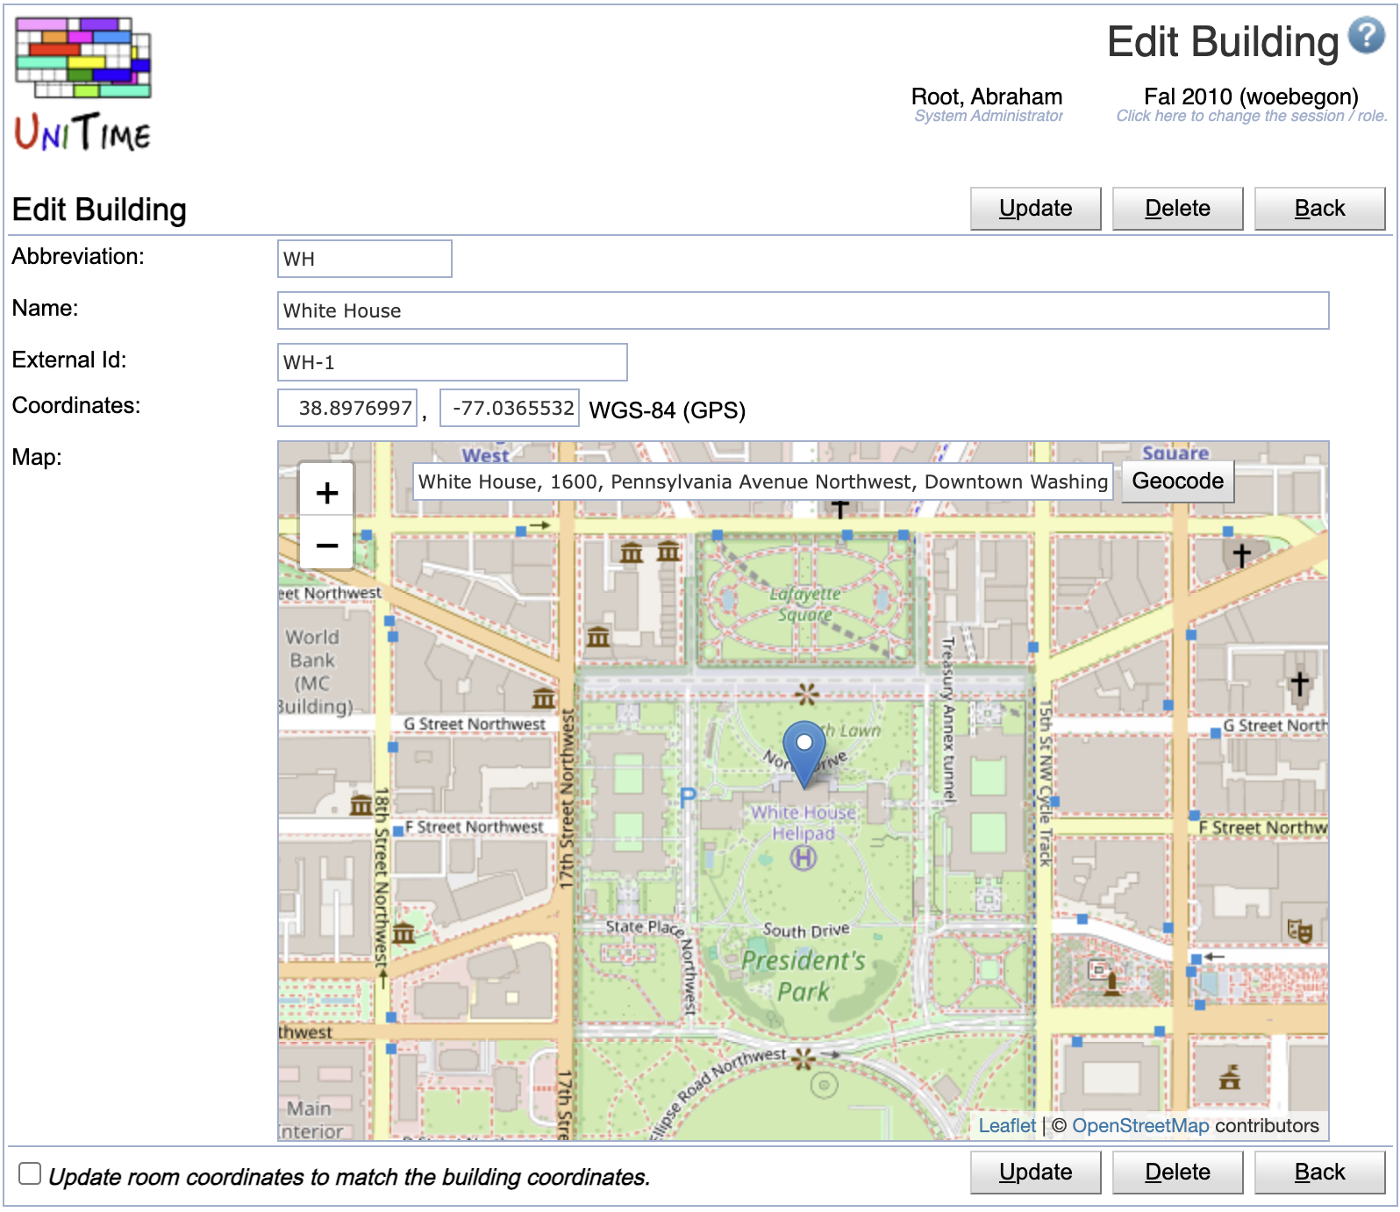The image size is (1400, 1212).
Task: Enable update room coordinates checkbox
Action: 30,1173
